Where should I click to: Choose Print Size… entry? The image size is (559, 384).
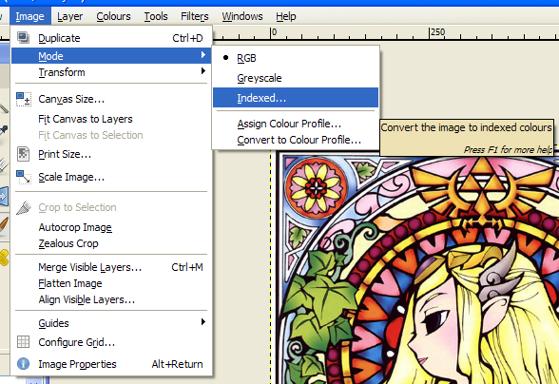point(111,154)
